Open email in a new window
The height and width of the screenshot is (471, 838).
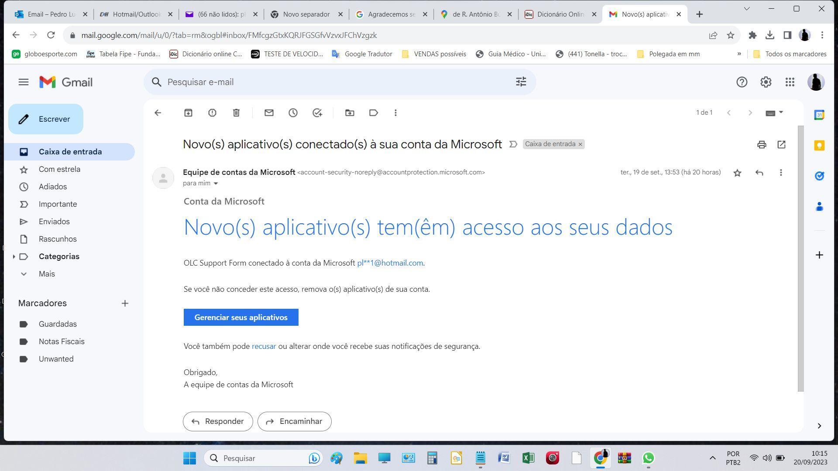coord(781,144)
